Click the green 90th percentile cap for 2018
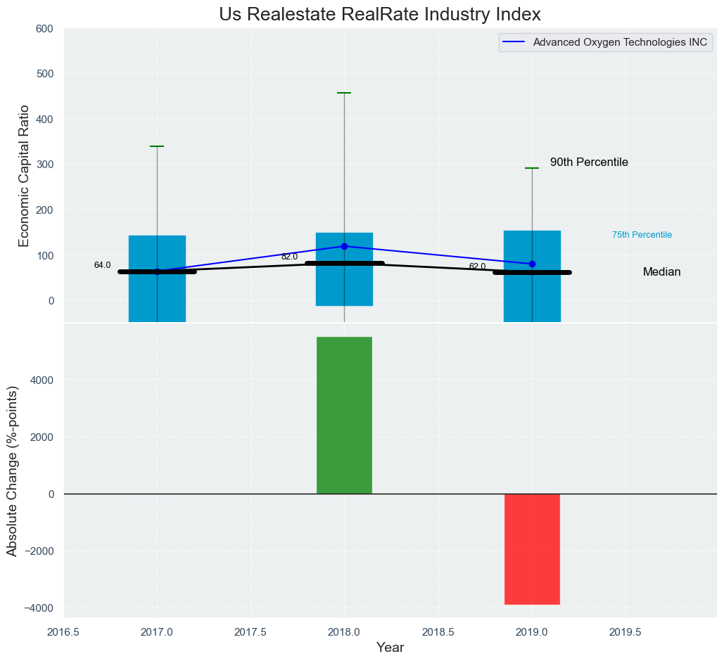This screenshot has height=661, width=724. click(344, 93)
